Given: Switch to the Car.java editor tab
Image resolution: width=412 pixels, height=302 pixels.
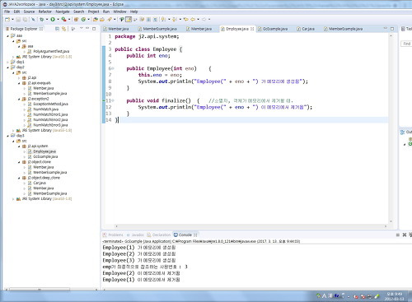Looking at the screenshot, I should coord(306,29).
